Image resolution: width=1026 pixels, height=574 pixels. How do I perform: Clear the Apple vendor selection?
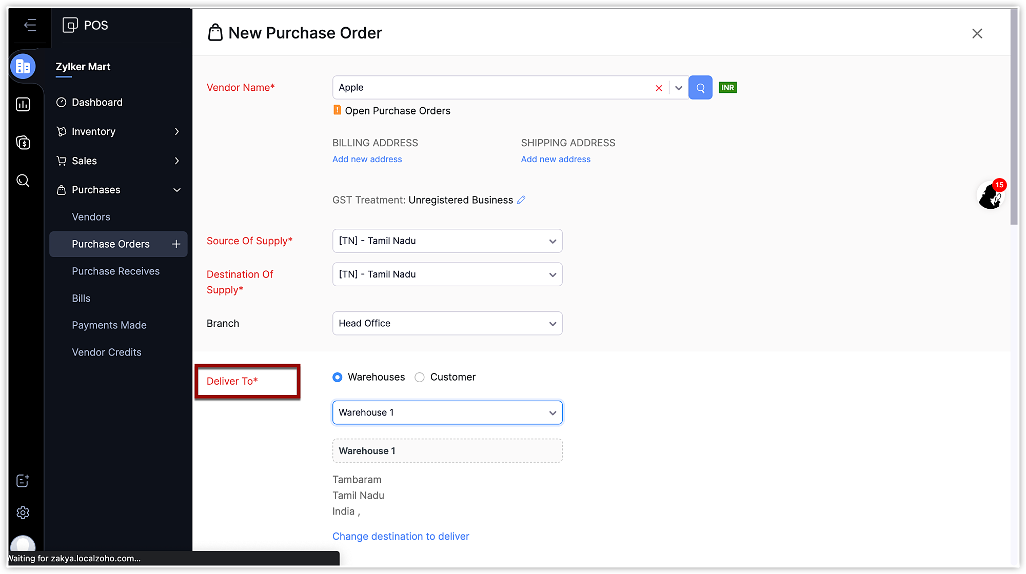pyautogui.click(x=659, y=88)
